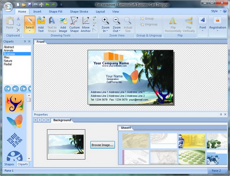The height and width of the screenshot is (176, 230).
Task: Expand the Registration dropdown
Action: pyautogui.click(x=217, y=31)
